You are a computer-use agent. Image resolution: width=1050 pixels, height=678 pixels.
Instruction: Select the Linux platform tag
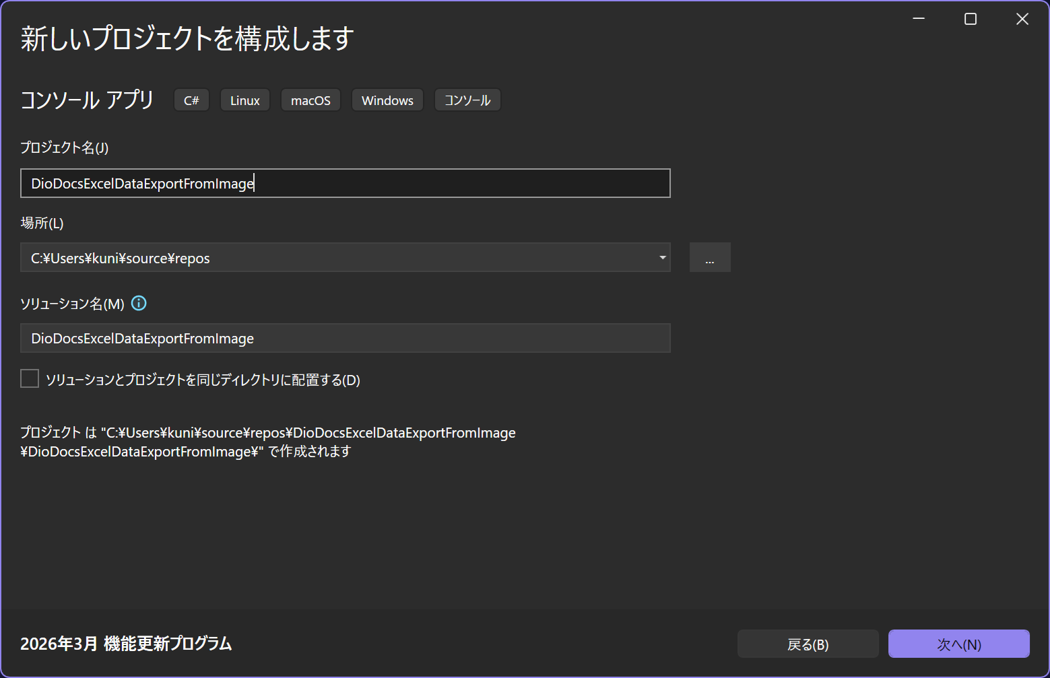point(245,100)
